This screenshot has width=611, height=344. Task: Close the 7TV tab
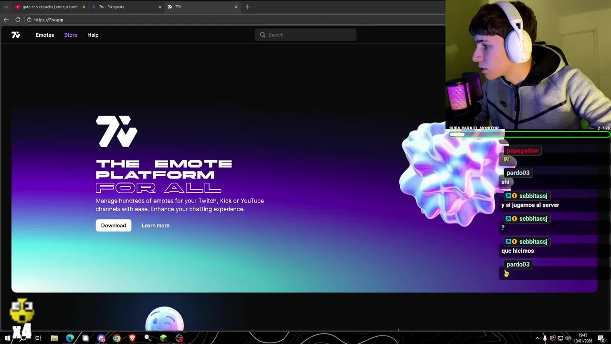(x=236, y=7)
